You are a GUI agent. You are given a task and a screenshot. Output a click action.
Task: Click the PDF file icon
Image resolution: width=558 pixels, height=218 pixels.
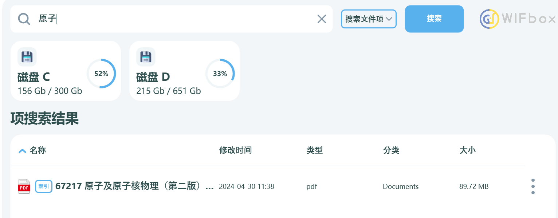point(24,186)
